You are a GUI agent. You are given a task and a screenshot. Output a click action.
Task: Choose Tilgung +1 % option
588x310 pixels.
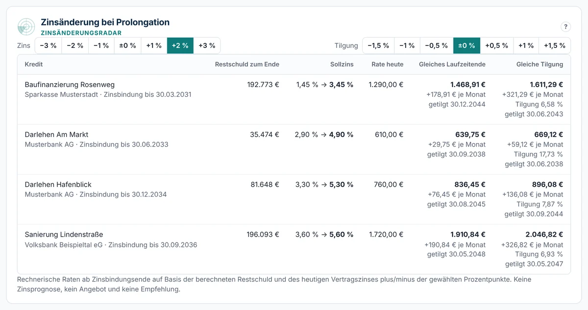pyautogui.click(x=526, y=45)
